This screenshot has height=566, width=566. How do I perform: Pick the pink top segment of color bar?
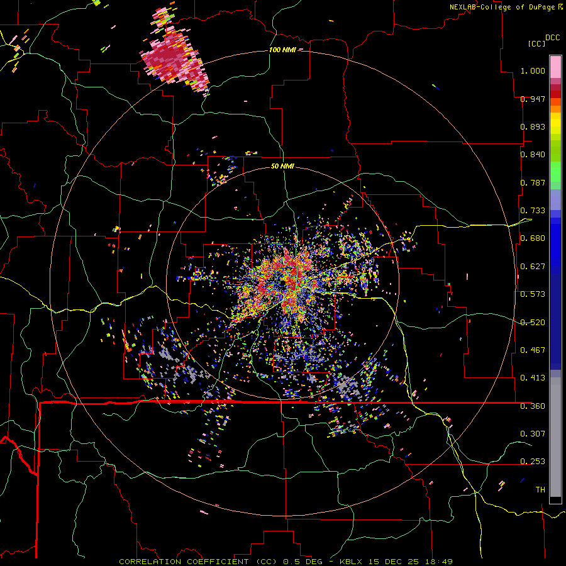[x=555, y=67]
